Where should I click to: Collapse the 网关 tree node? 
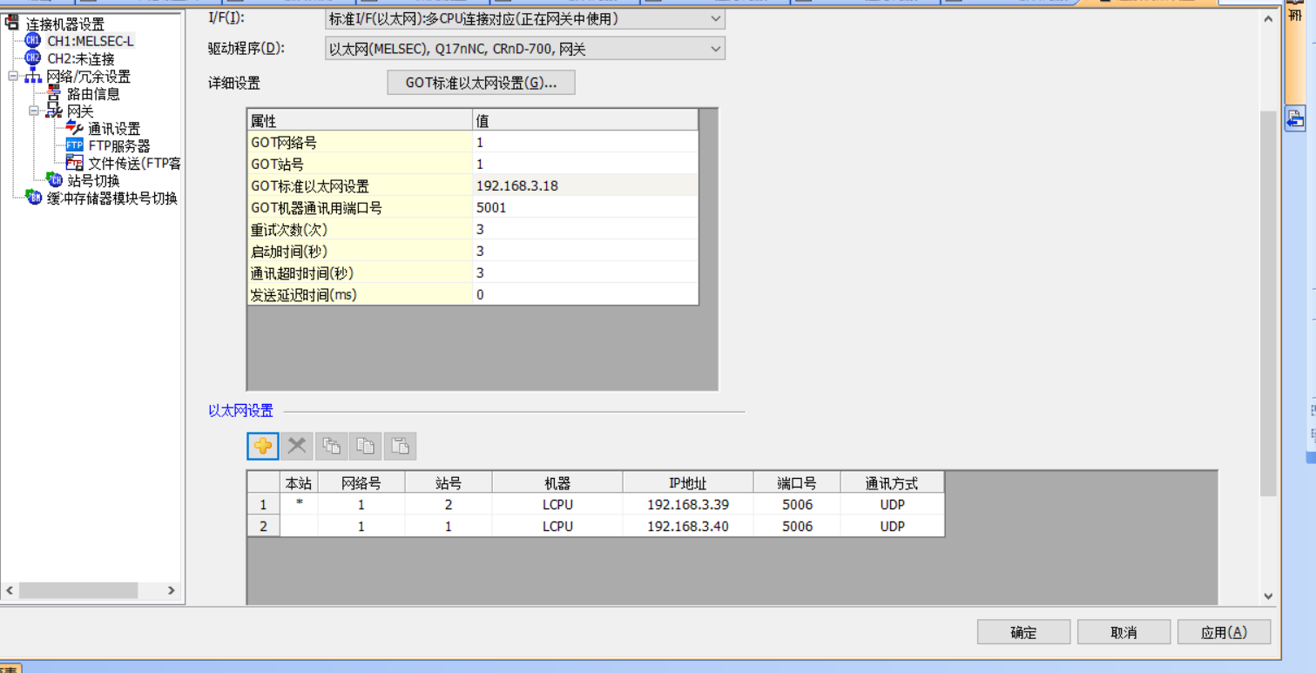(x=34, y=111)
